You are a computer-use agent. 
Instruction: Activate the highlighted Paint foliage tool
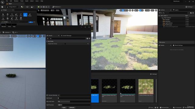pyautogui.click(x=25, y=15)
